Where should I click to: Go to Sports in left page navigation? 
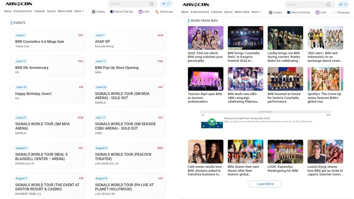coord(51,11)
